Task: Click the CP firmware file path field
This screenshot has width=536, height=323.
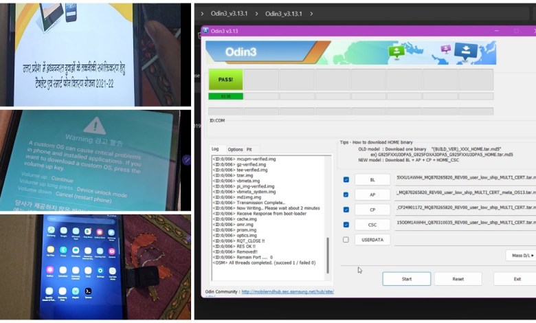Action: coord(465,210)
